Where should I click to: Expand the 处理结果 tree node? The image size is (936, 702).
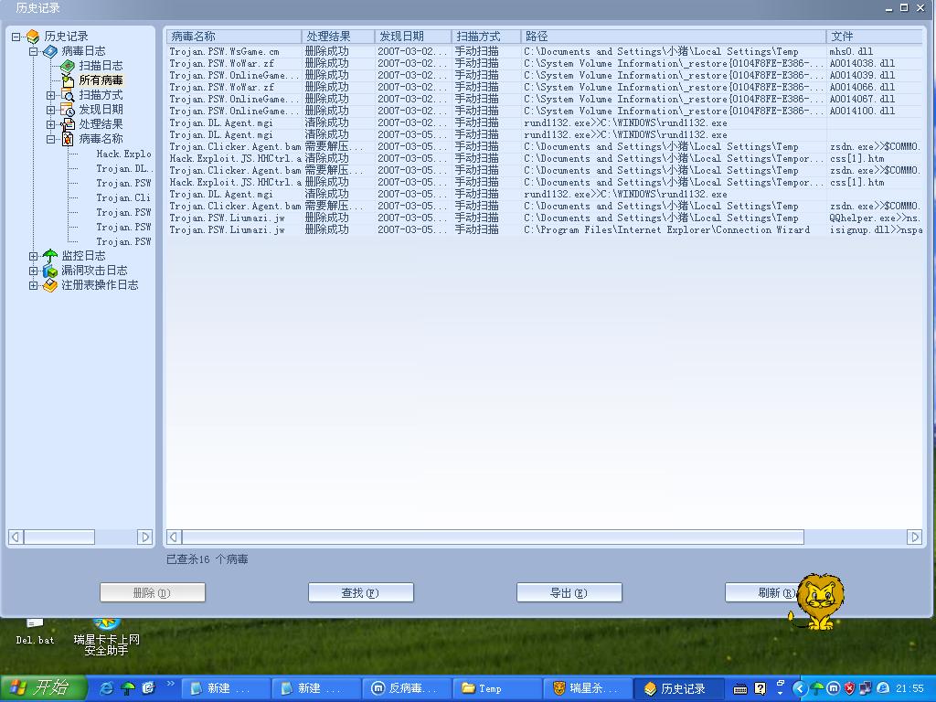51,124
